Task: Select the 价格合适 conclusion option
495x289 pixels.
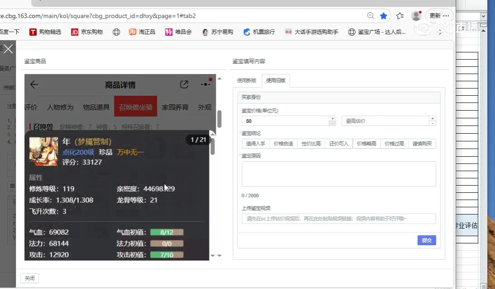Action: (283, 144)
